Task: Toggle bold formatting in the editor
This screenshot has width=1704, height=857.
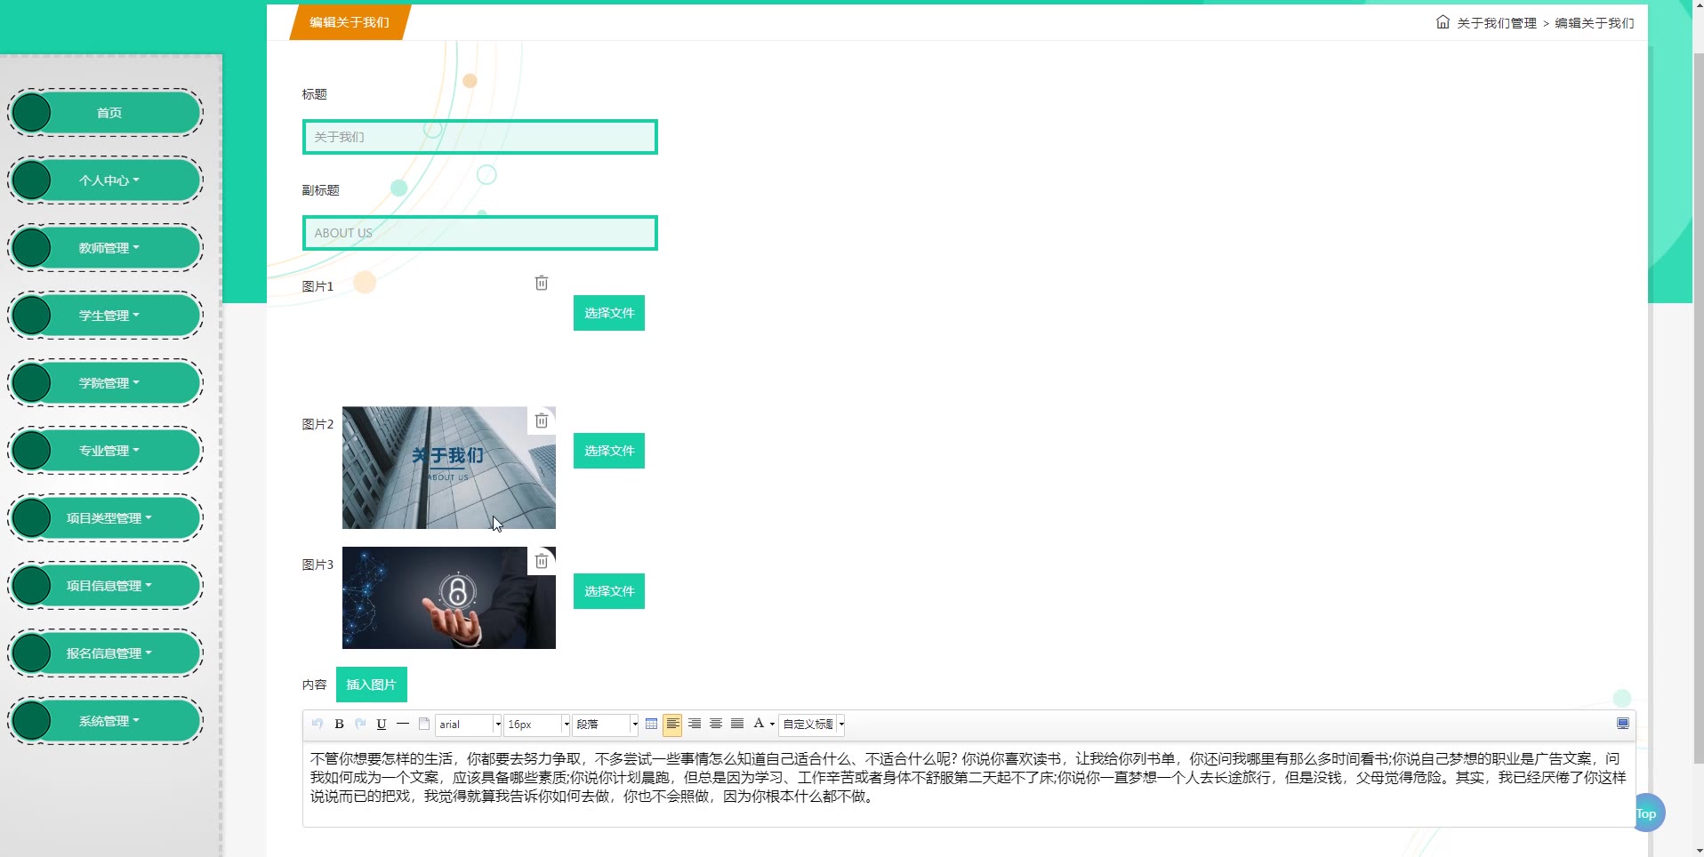Action: coord(339,724)
